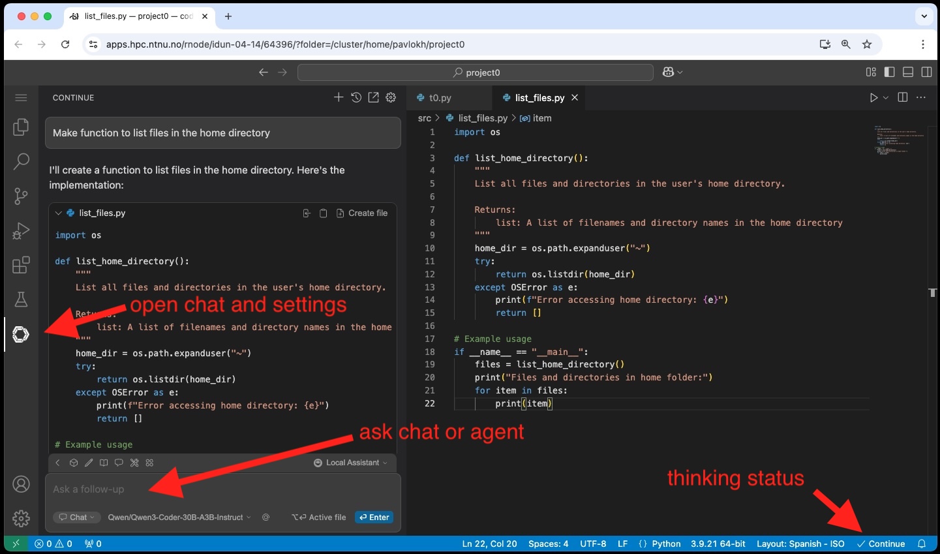Focus the Ask a follow-up input
The height and width of the screenshot is (554, 940).
tap(223, 489)
